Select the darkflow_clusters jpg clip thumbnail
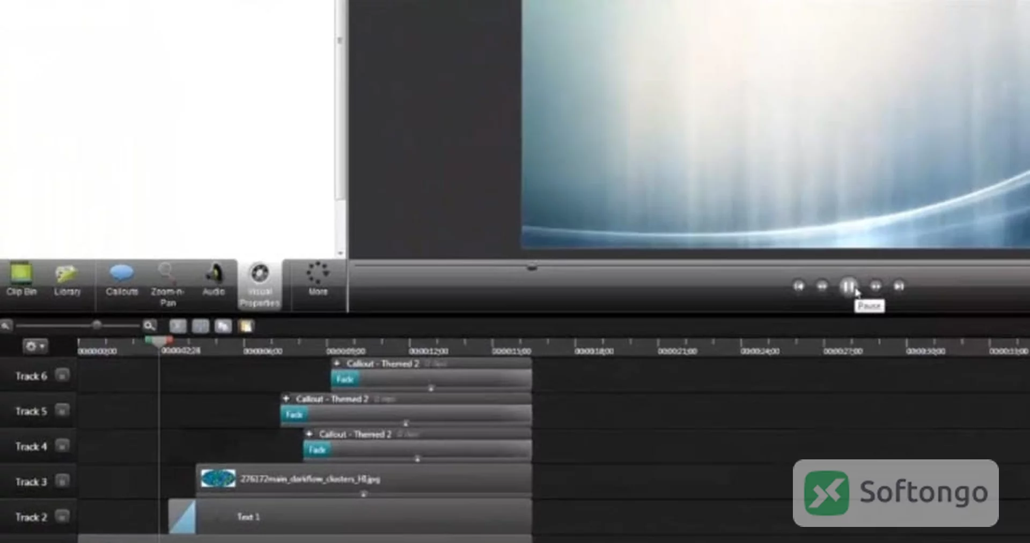1030x543 pixels. point(218,478)
